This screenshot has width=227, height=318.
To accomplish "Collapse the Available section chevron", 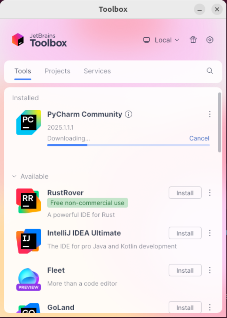I will tap(14, 176).
